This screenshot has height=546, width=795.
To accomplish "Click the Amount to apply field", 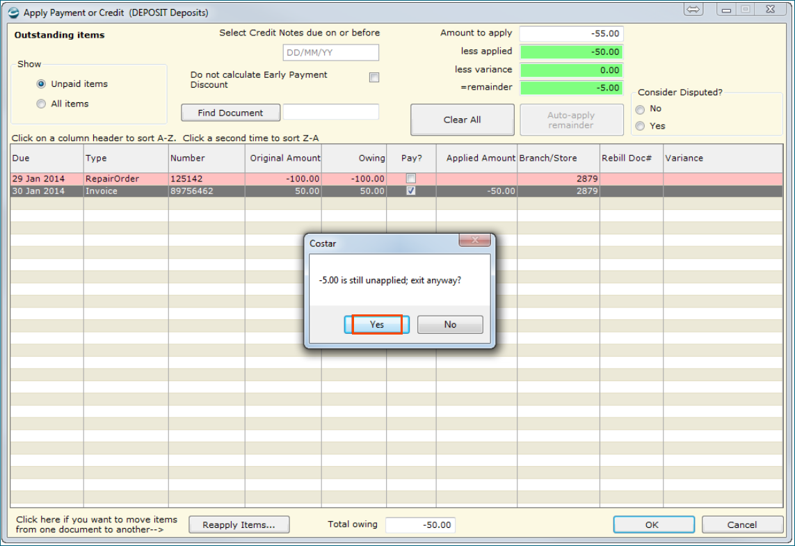I will pyautogui.click(x=572, y=33).
